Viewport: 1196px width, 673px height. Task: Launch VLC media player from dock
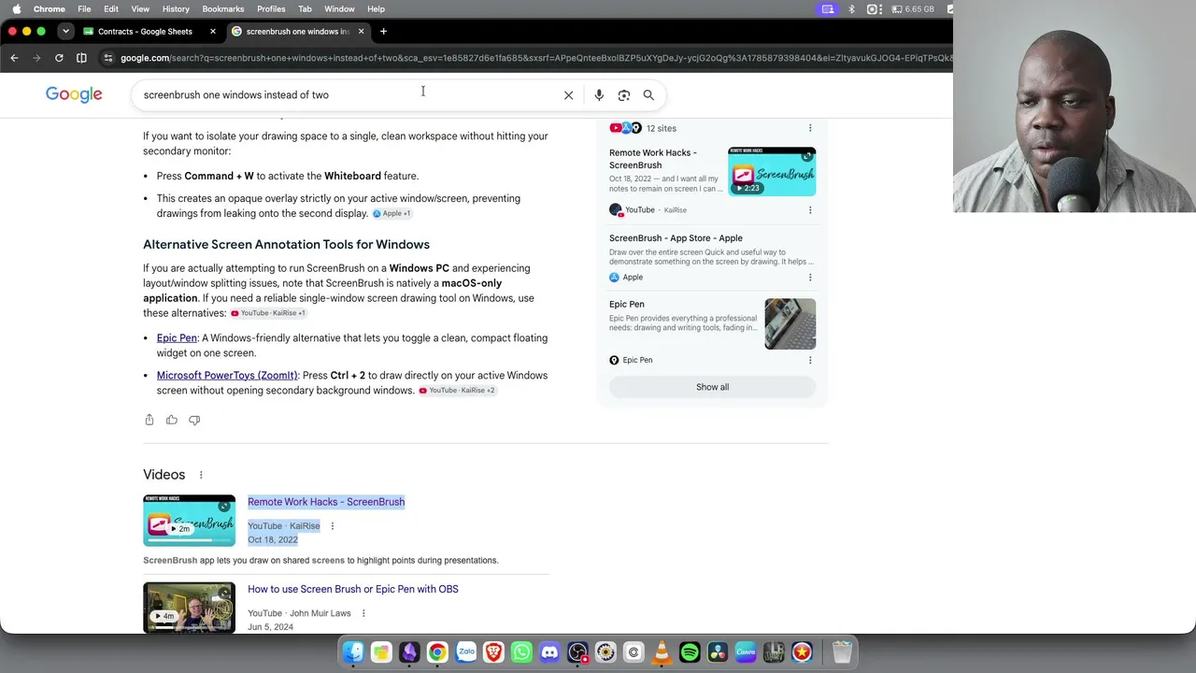click(662, 652)
